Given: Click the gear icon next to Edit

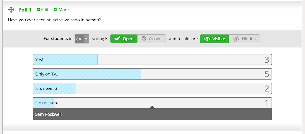Looking at the screenshot, I should pyautogui.click(x=38, y=10).
